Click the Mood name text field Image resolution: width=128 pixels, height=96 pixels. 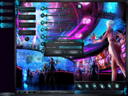[x=70, y=47]
